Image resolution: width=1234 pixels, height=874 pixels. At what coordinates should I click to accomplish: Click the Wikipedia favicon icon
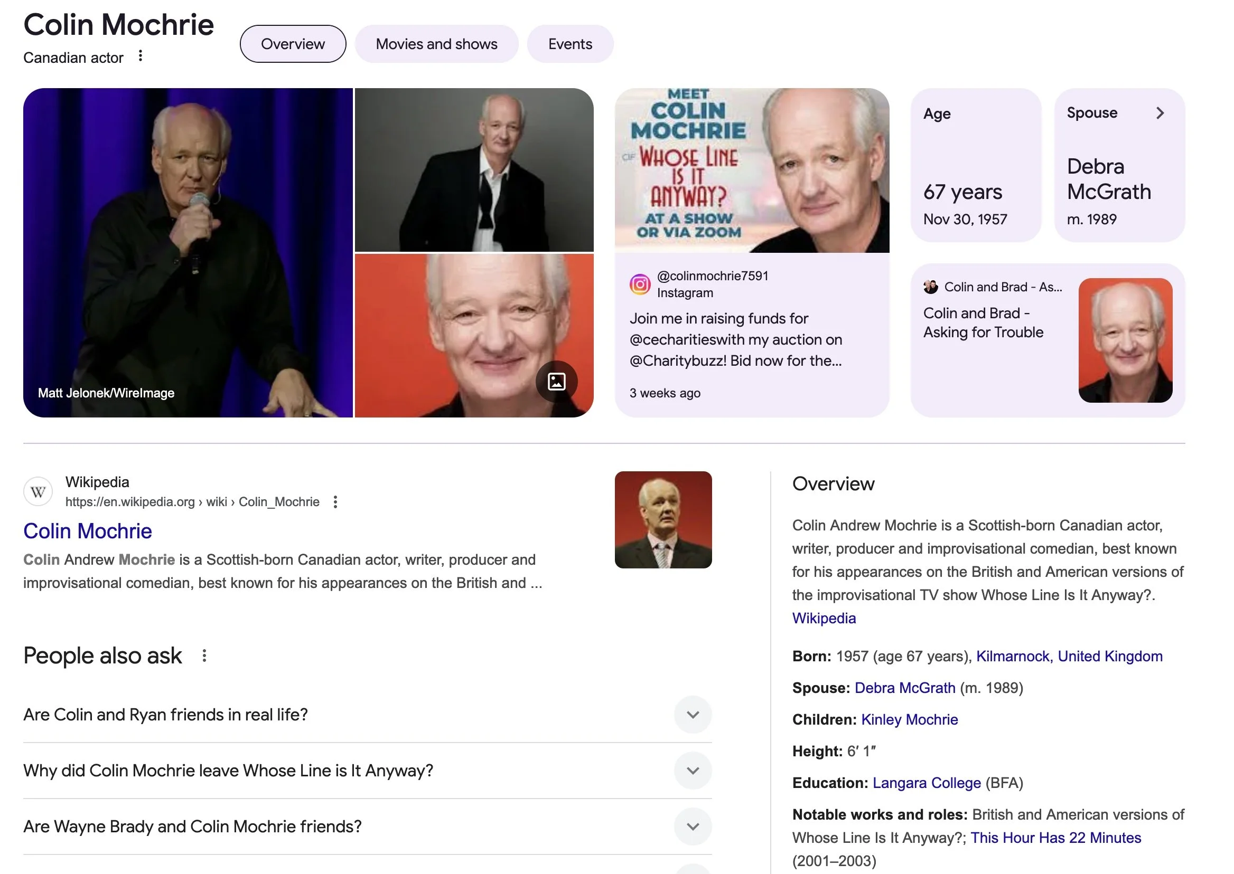38,491
